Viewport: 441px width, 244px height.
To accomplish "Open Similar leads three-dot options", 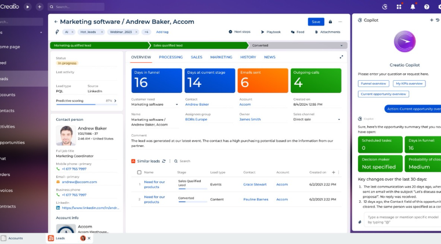I will click(169, 162).
